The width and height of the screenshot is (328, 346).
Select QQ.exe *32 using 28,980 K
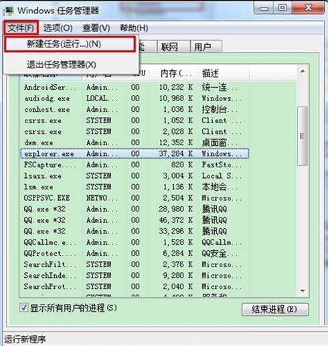click(135, 209)
